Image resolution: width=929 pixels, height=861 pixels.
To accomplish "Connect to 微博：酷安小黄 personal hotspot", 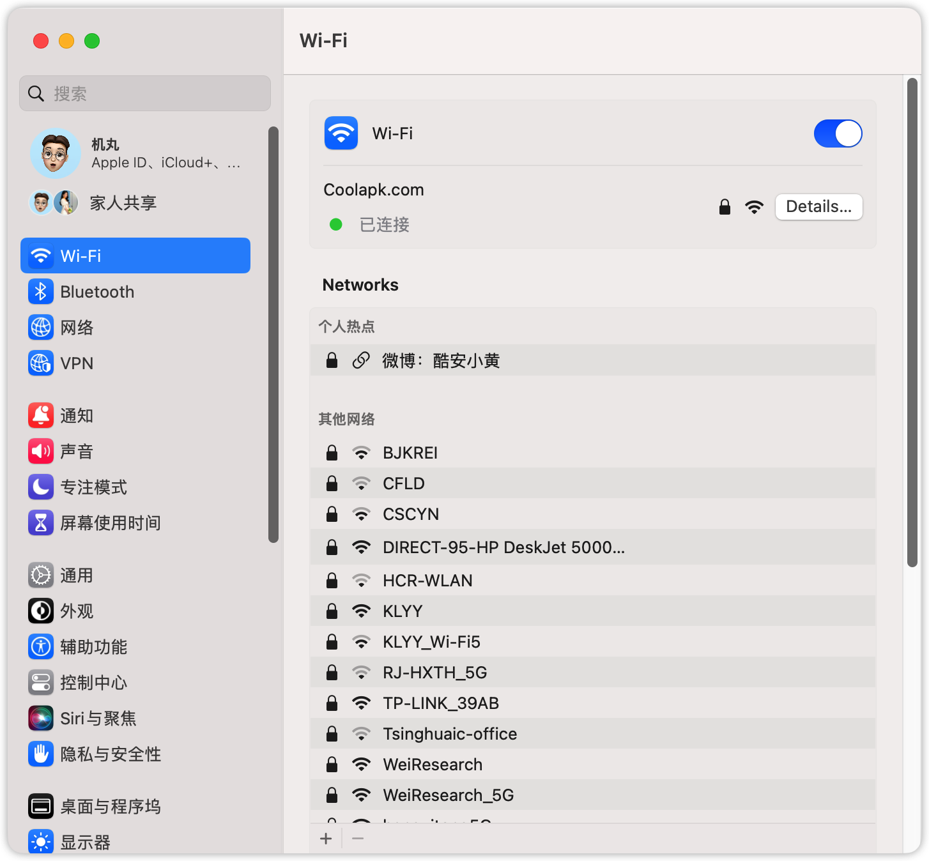I will point(441,361).
